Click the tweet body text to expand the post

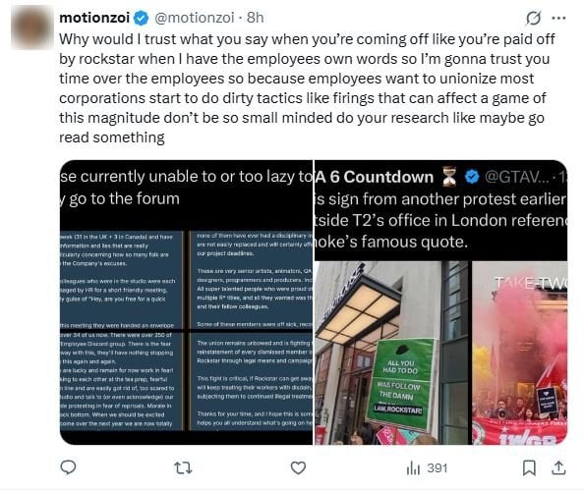[307, 88]
